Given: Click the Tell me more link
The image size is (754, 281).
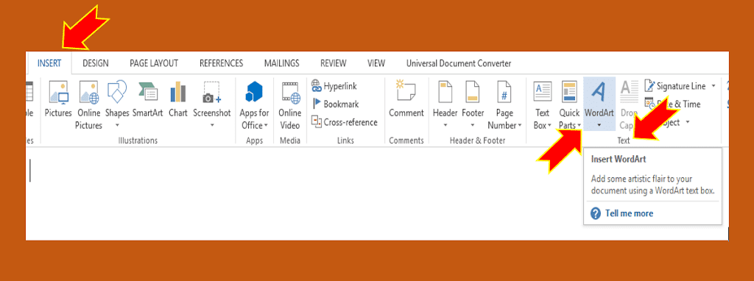Looking at the screenshot, I should (629, 213).
